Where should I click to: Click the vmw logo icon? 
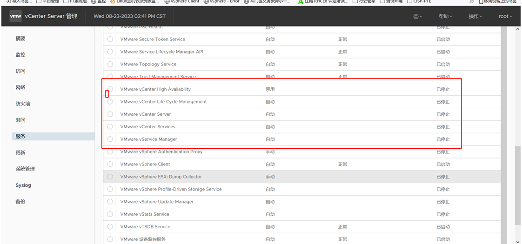16,16
